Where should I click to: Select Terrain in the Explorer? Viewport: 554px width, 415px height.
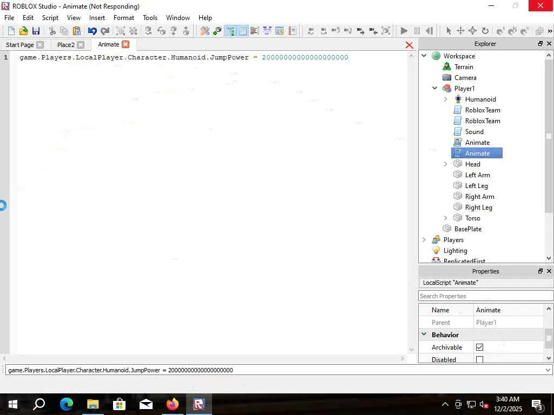coord(464,66)
